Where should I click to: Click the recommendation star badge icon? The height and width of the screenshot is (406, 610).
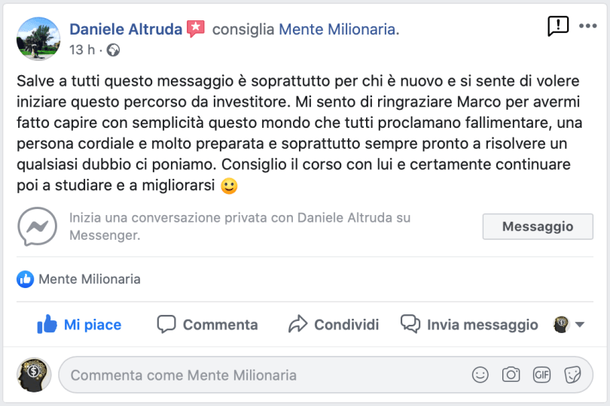tap(196, 29)
